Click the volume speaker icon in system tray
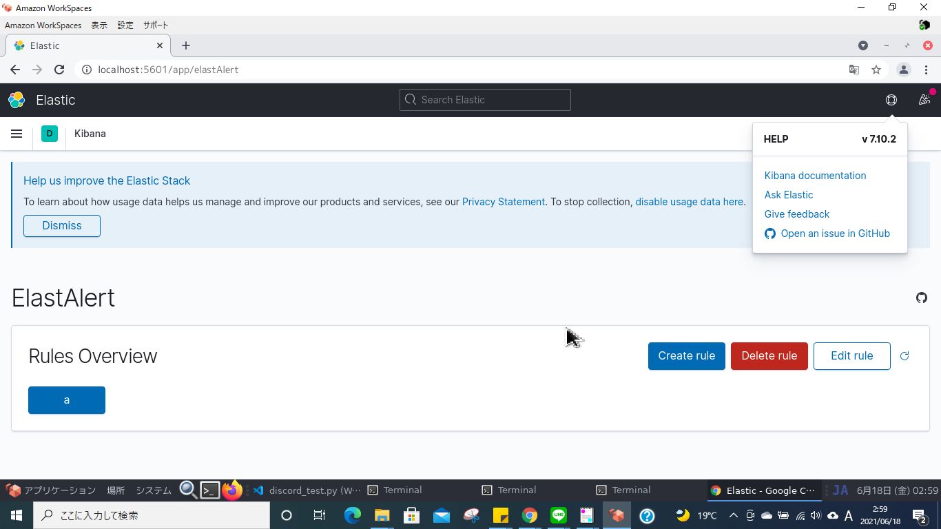The image size is (941, 529). 815,515
